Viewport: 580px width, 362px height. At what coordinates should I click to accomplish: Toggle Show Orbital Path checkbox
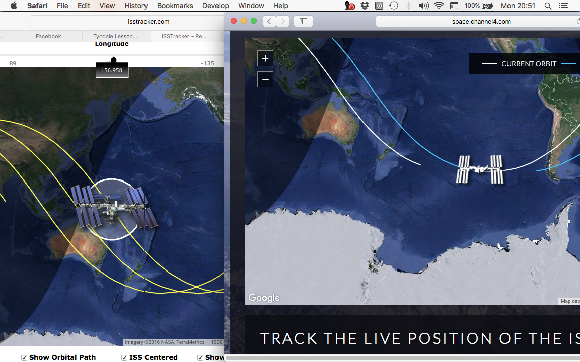point(24,357)
